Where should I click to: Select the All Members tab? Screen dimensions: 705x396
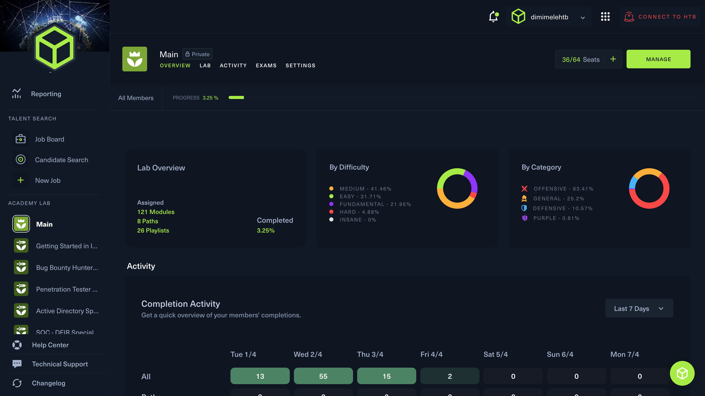pyautogui.click(x=136, y=98)
